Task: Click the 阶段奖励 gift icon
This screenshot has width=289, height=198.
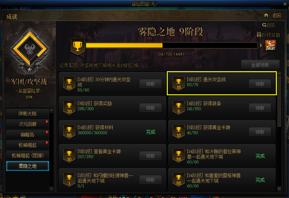Action: point(259,34)
